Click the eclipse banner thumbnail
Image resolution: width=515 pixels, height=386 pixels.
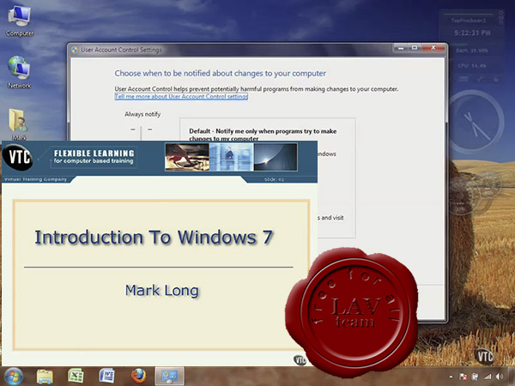276,157
